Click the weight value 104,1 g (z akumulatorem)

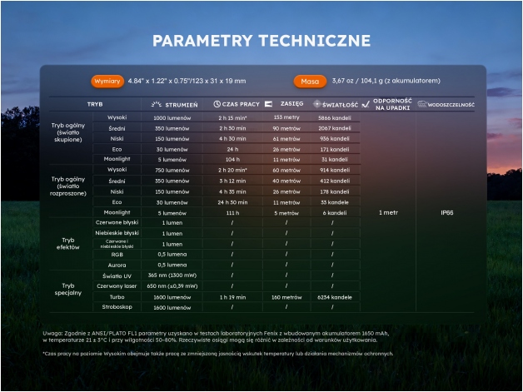(401, 81)
